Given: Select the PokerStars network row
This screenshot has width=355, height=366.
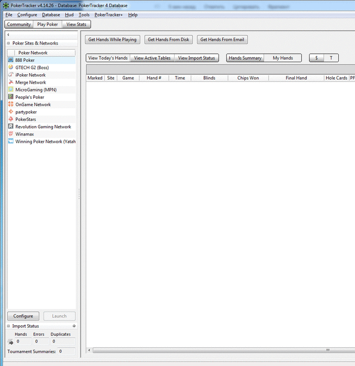Looking at the screenshot, I should click(41, 119).
